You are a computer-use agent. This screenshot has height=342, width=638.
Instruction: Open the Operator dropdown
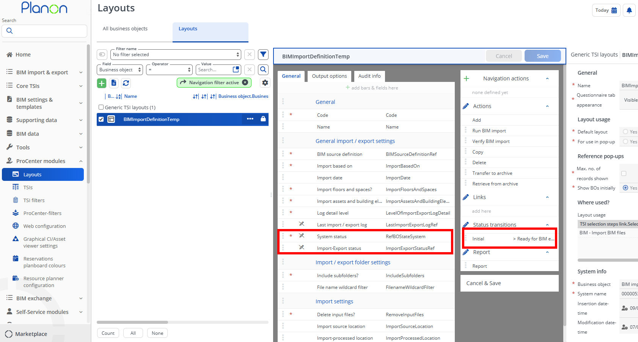pos(170,70)
